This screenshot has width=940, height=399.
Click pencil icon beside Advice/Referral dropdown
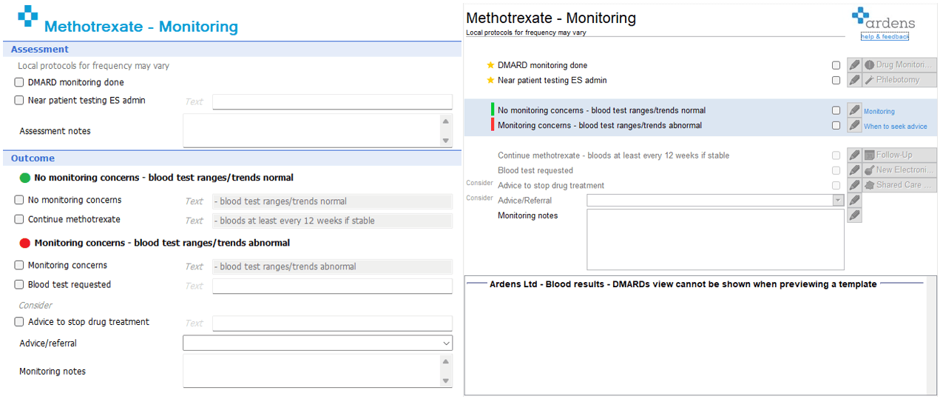[x=854, y=201]
